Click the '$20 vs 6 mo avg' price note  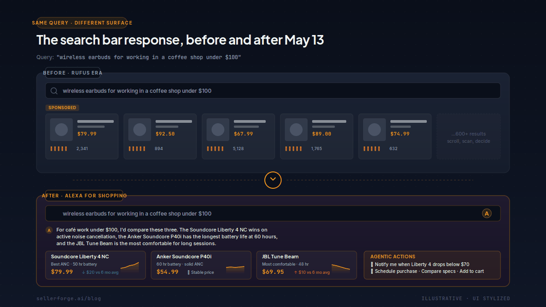[x=100, y=272]
